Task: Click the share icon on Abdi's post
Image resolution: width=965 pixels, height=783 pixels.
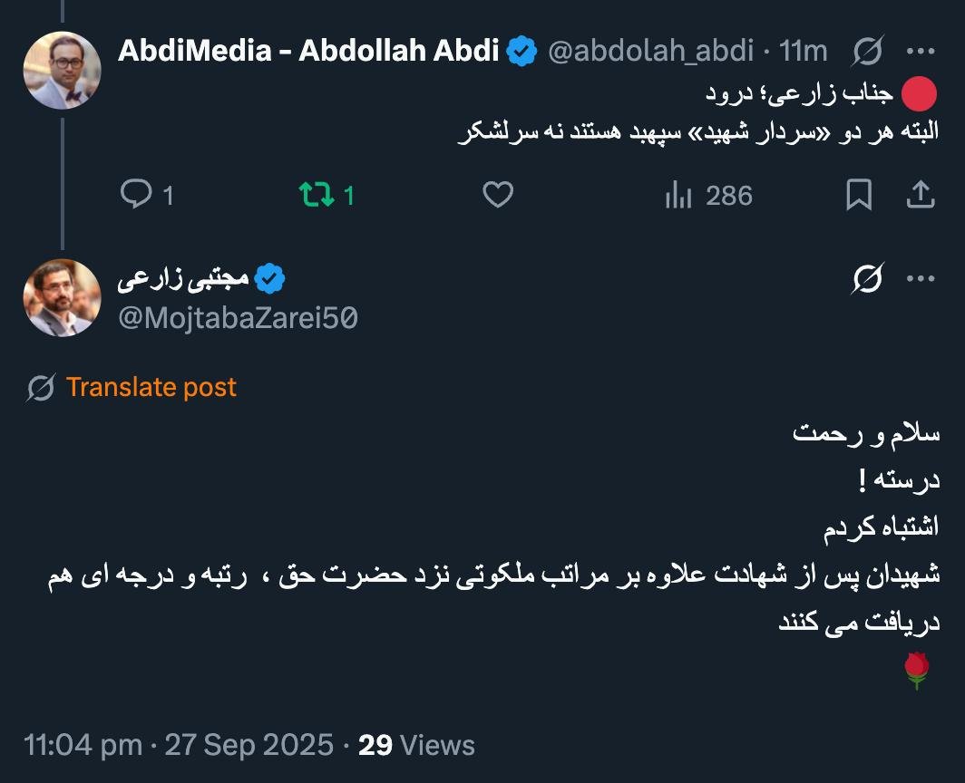Action: pyautogui.click(x=920, y=195)
